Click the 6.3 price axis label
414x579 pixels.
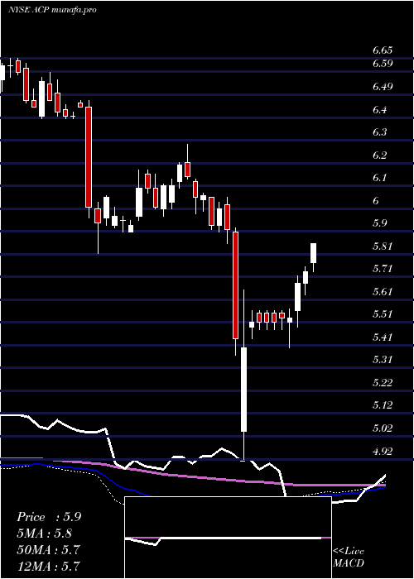(x=379, y=132)
